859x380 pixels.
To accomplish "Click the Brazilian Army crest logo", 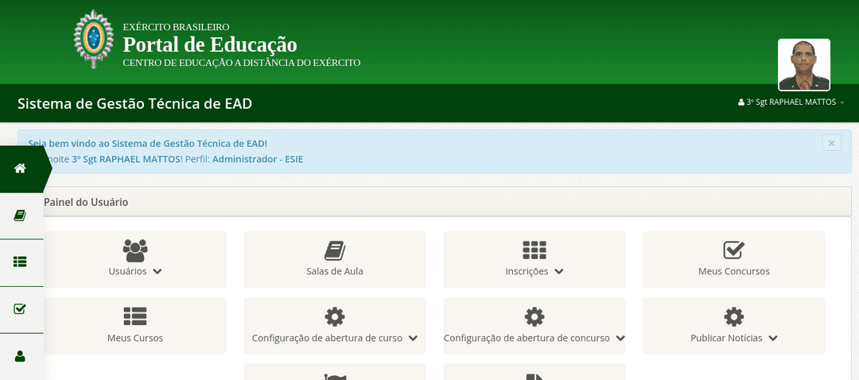I will pyautogui.click(x=94, y=40).
